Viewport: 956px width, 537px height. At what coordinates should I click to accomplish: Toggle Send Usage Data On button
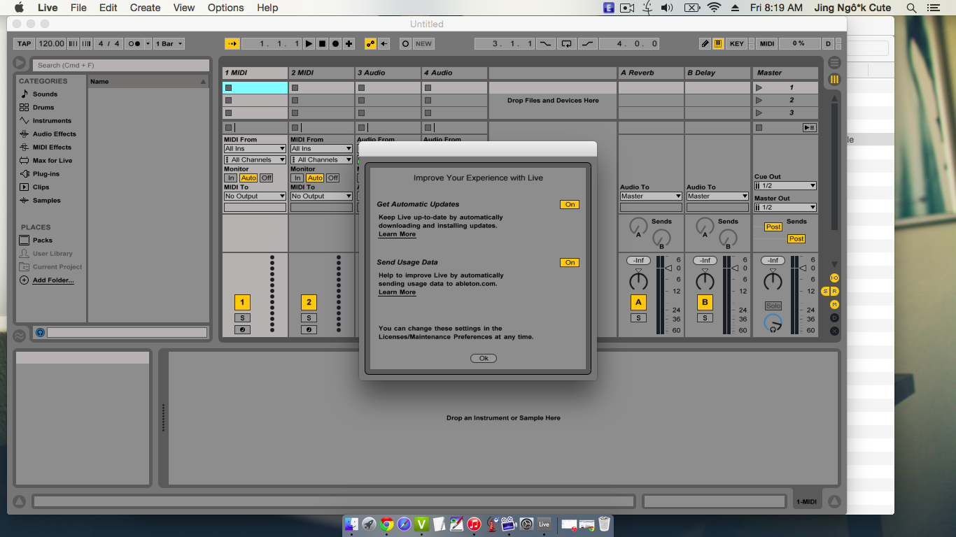pos(570,262)
